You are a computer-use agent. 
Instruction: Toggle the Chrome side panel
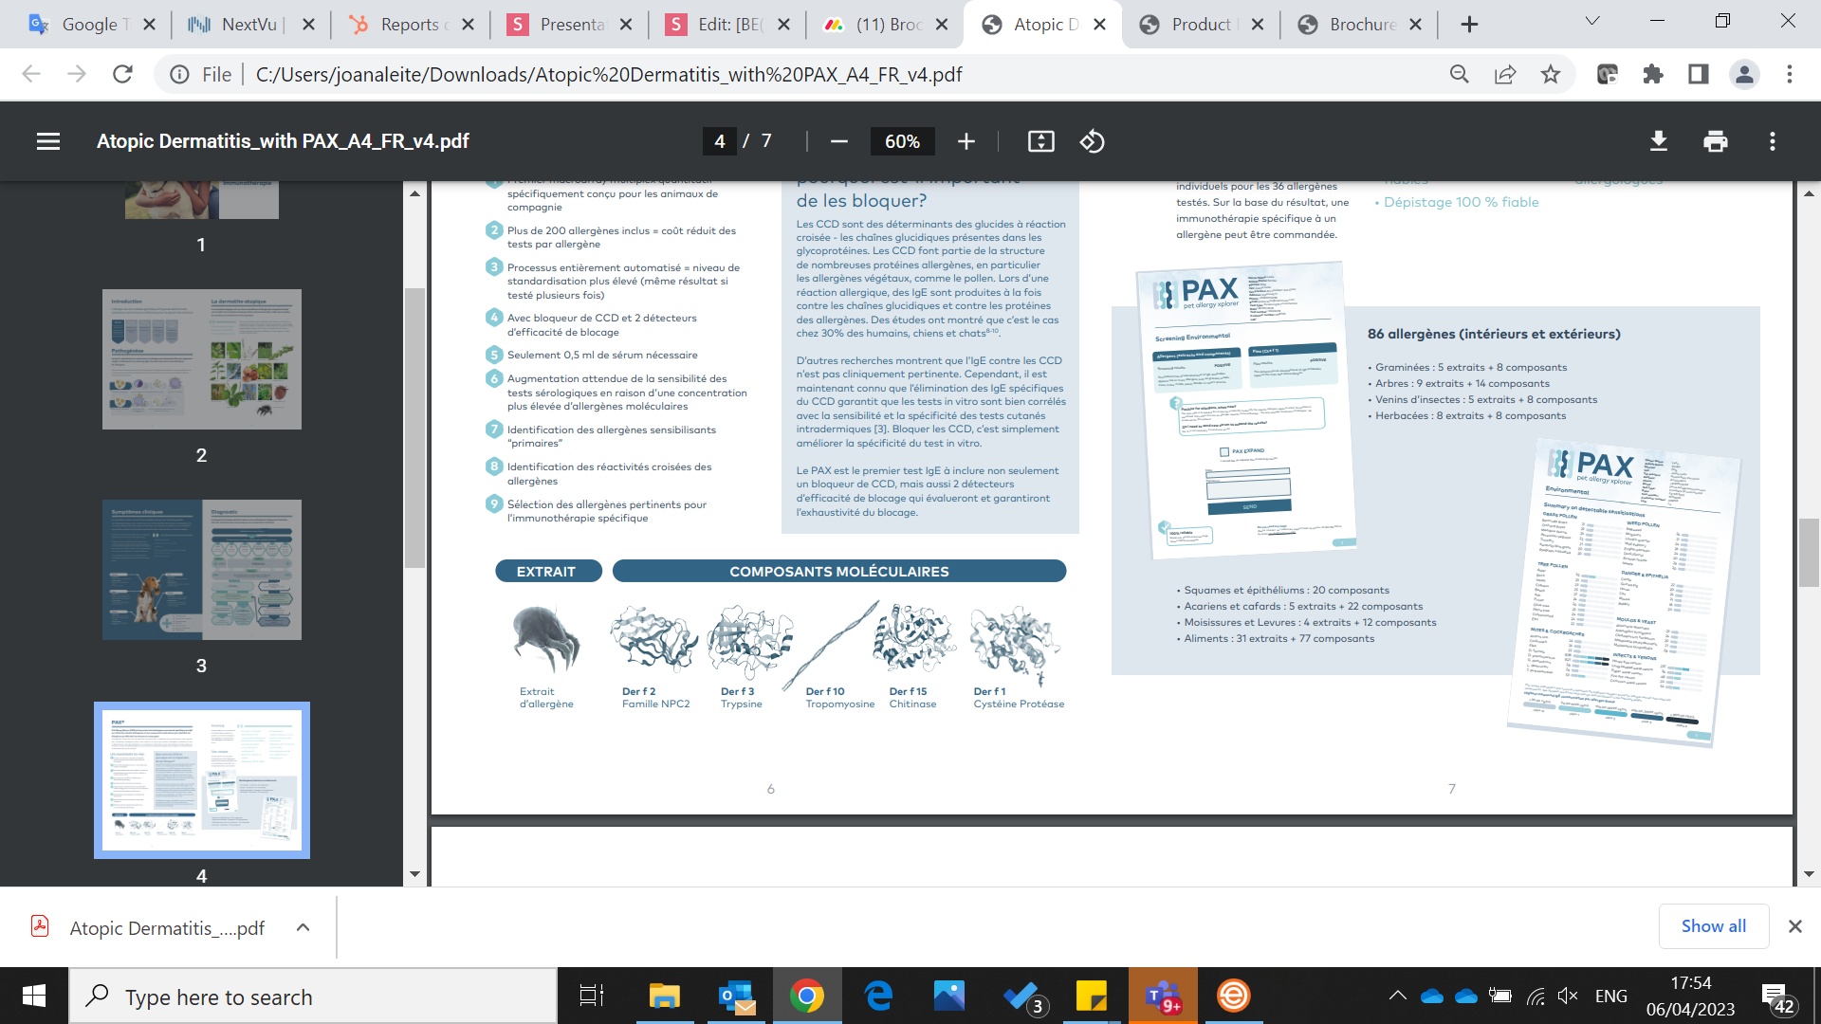click(x=1698, y=74)
